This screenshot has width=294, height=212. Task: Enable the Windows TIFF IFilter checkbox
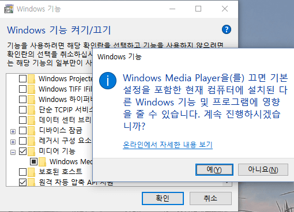point(22,89)
